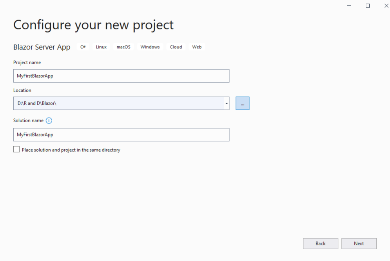Click the Windows platform tag

(150, 47)
